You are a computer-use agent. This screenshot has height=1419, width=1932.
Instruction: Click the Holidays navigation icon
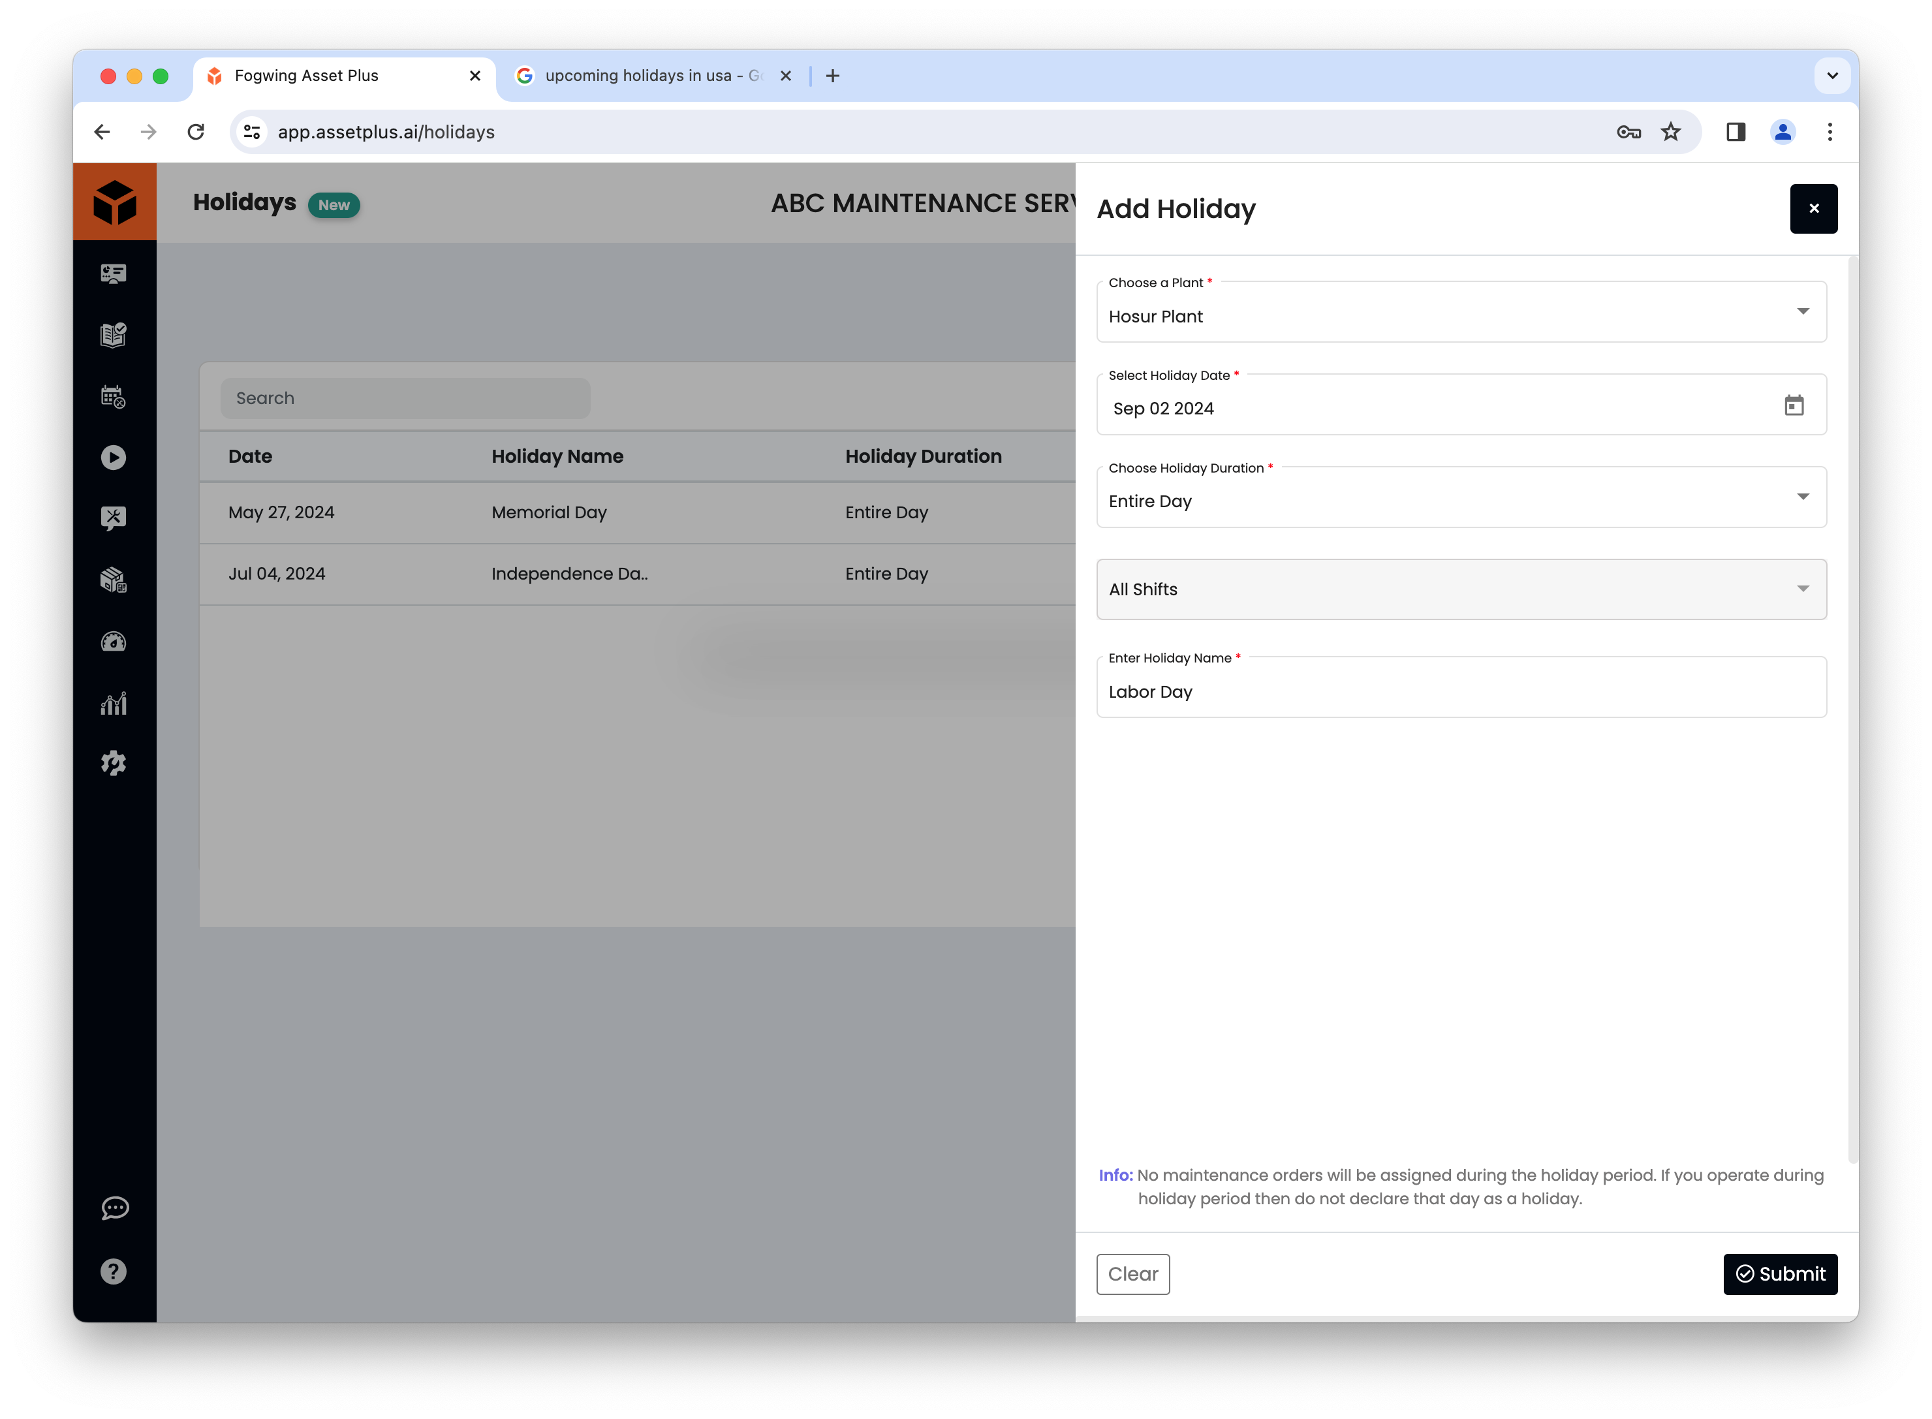click(x=114, y=396)
